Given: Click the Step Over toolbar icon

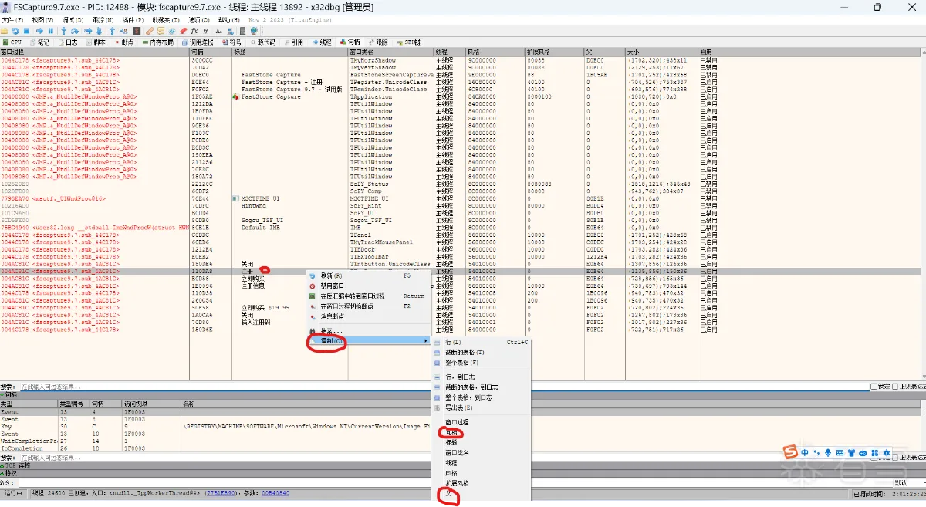Looking at the screenshot, I should pos(75,31).
